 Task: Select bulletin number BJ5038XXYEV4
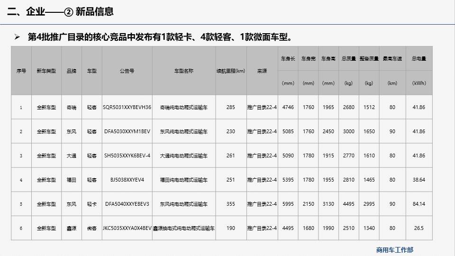pos(127,180)
